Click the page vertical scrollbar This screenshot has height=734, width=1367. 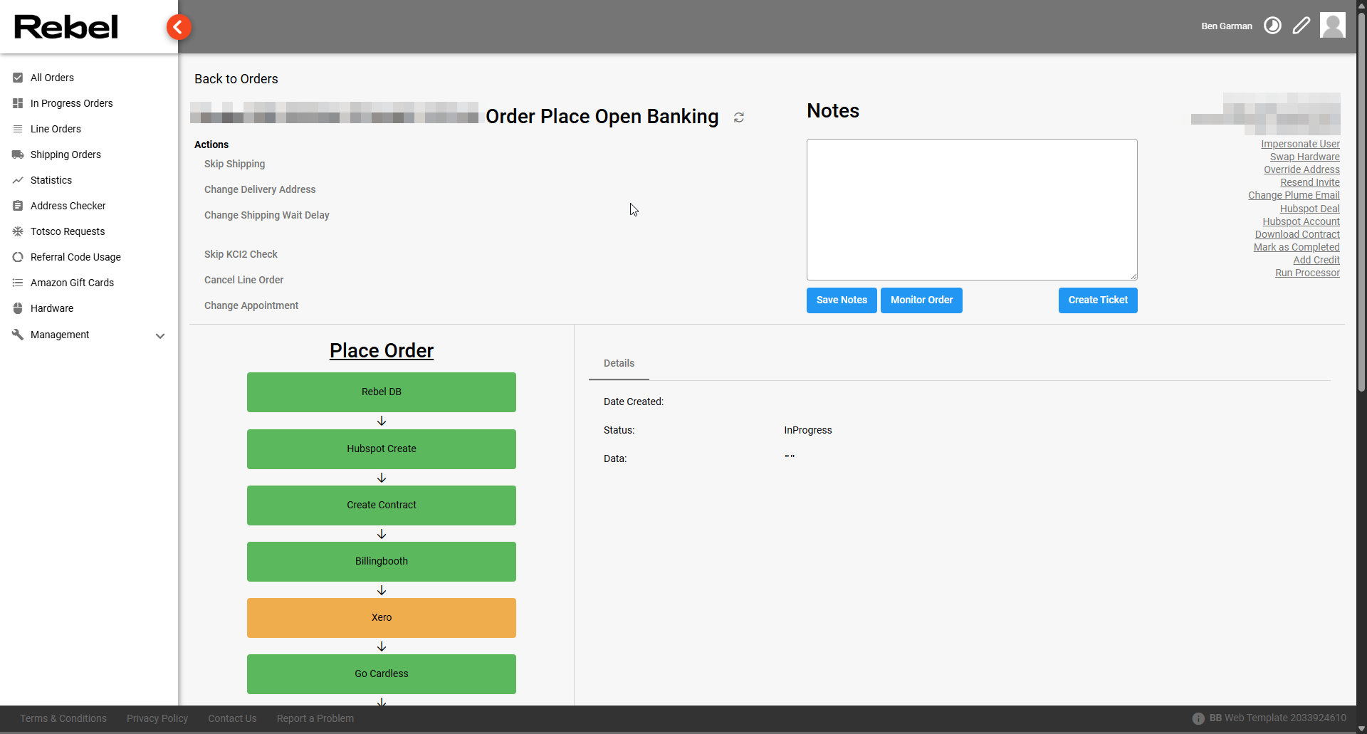1361,214
